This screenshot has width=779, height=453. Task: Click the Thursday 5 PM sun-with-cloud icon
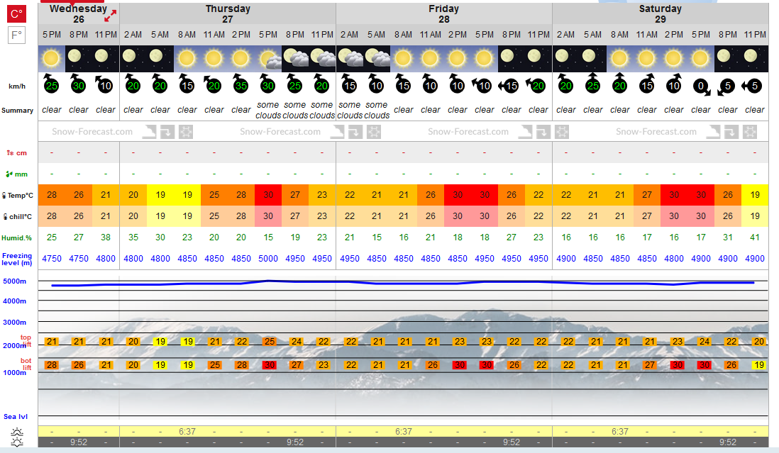(x=268, y=59)
